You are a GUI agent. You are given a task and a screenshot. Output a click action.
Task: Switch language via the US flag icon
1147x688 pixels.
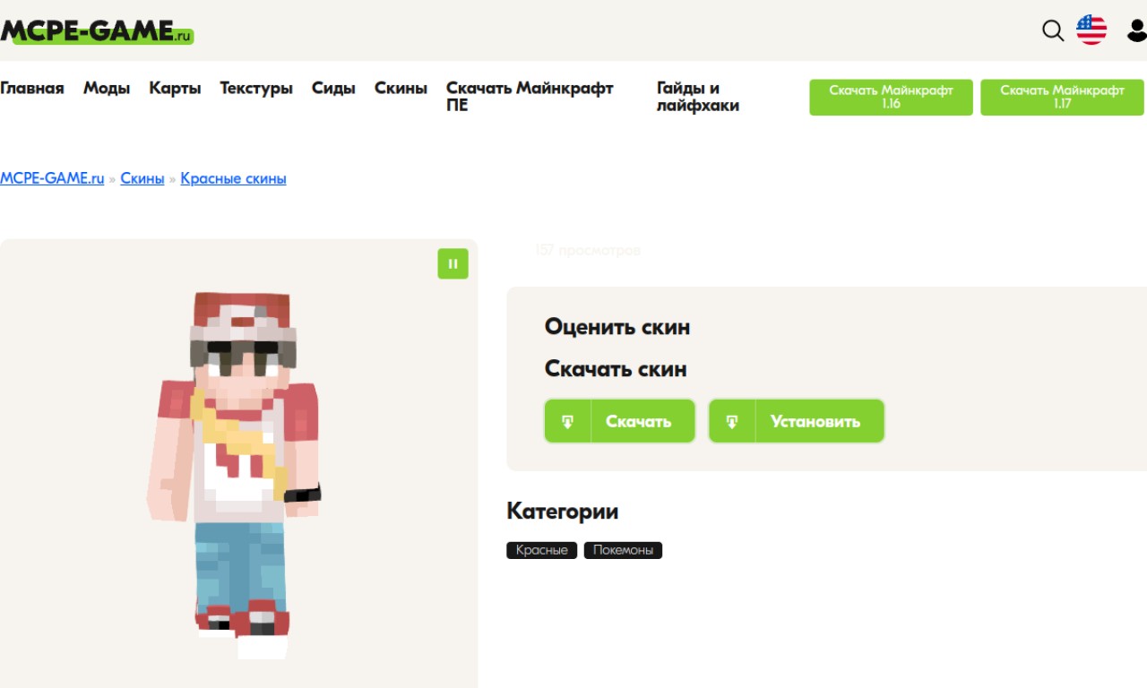1091,30
